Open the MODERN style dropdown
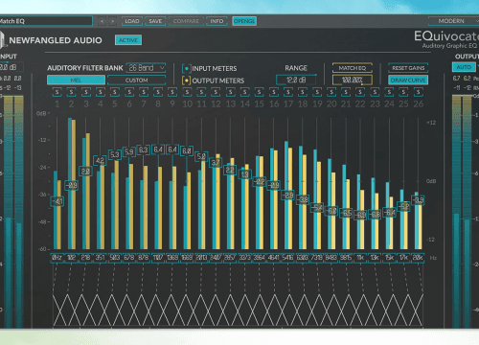 pos(453,21)
